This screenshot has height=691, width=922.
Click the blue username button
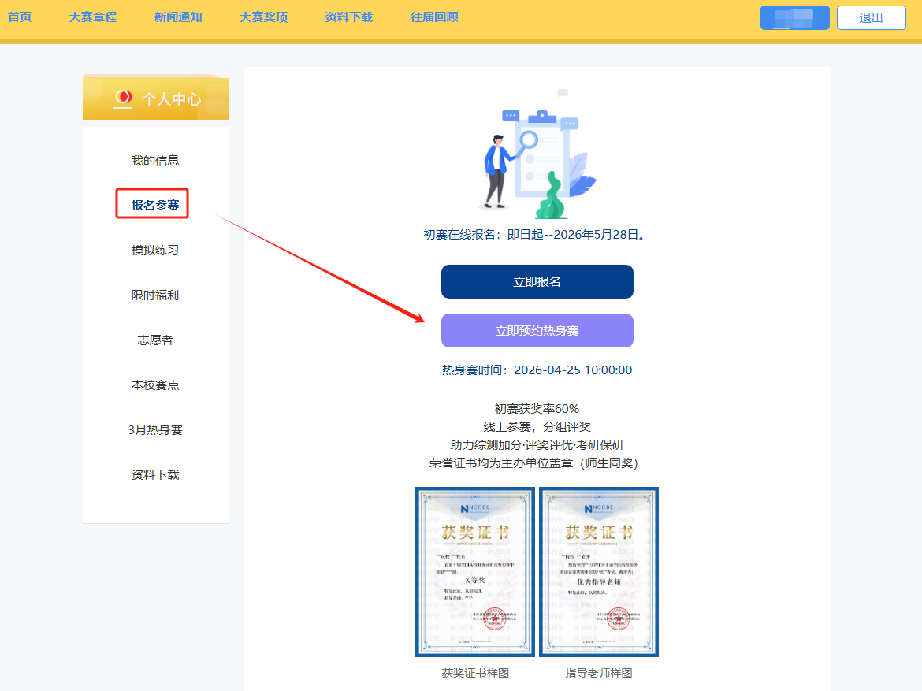tap(794, 17)
